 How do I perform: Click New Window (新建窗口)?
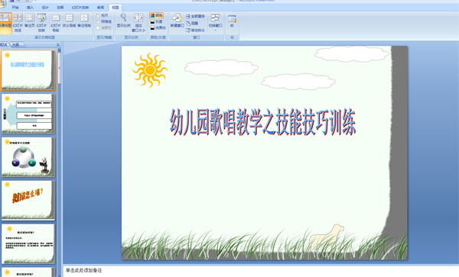point(177,21)
